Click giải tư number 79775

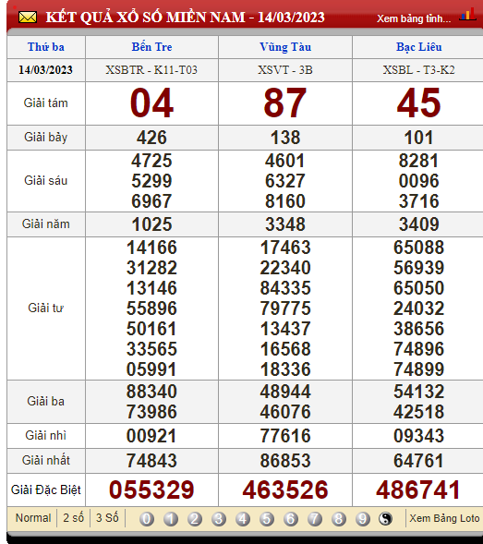coord(285,308)
